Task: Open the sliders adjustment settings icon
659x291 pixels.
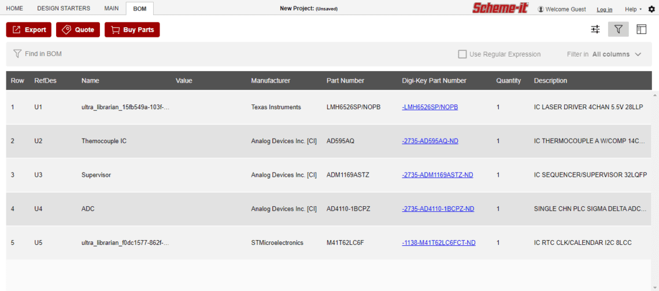Action: coord(595,29)
